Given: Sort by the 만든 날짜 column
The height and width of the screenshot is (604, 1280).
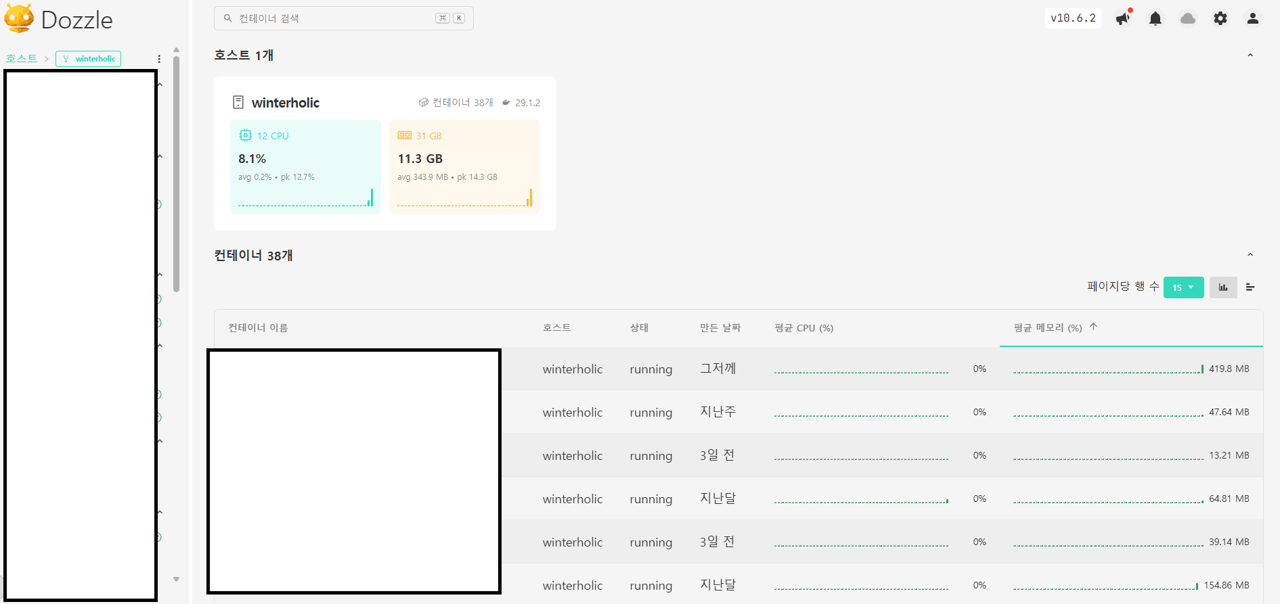Looking at the screenshot, I should point(720,328).
